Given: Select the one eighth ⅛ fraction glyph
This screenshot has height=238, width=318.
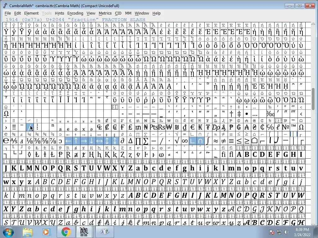Looking at the screenshot, I should click(x=30, y=141).
